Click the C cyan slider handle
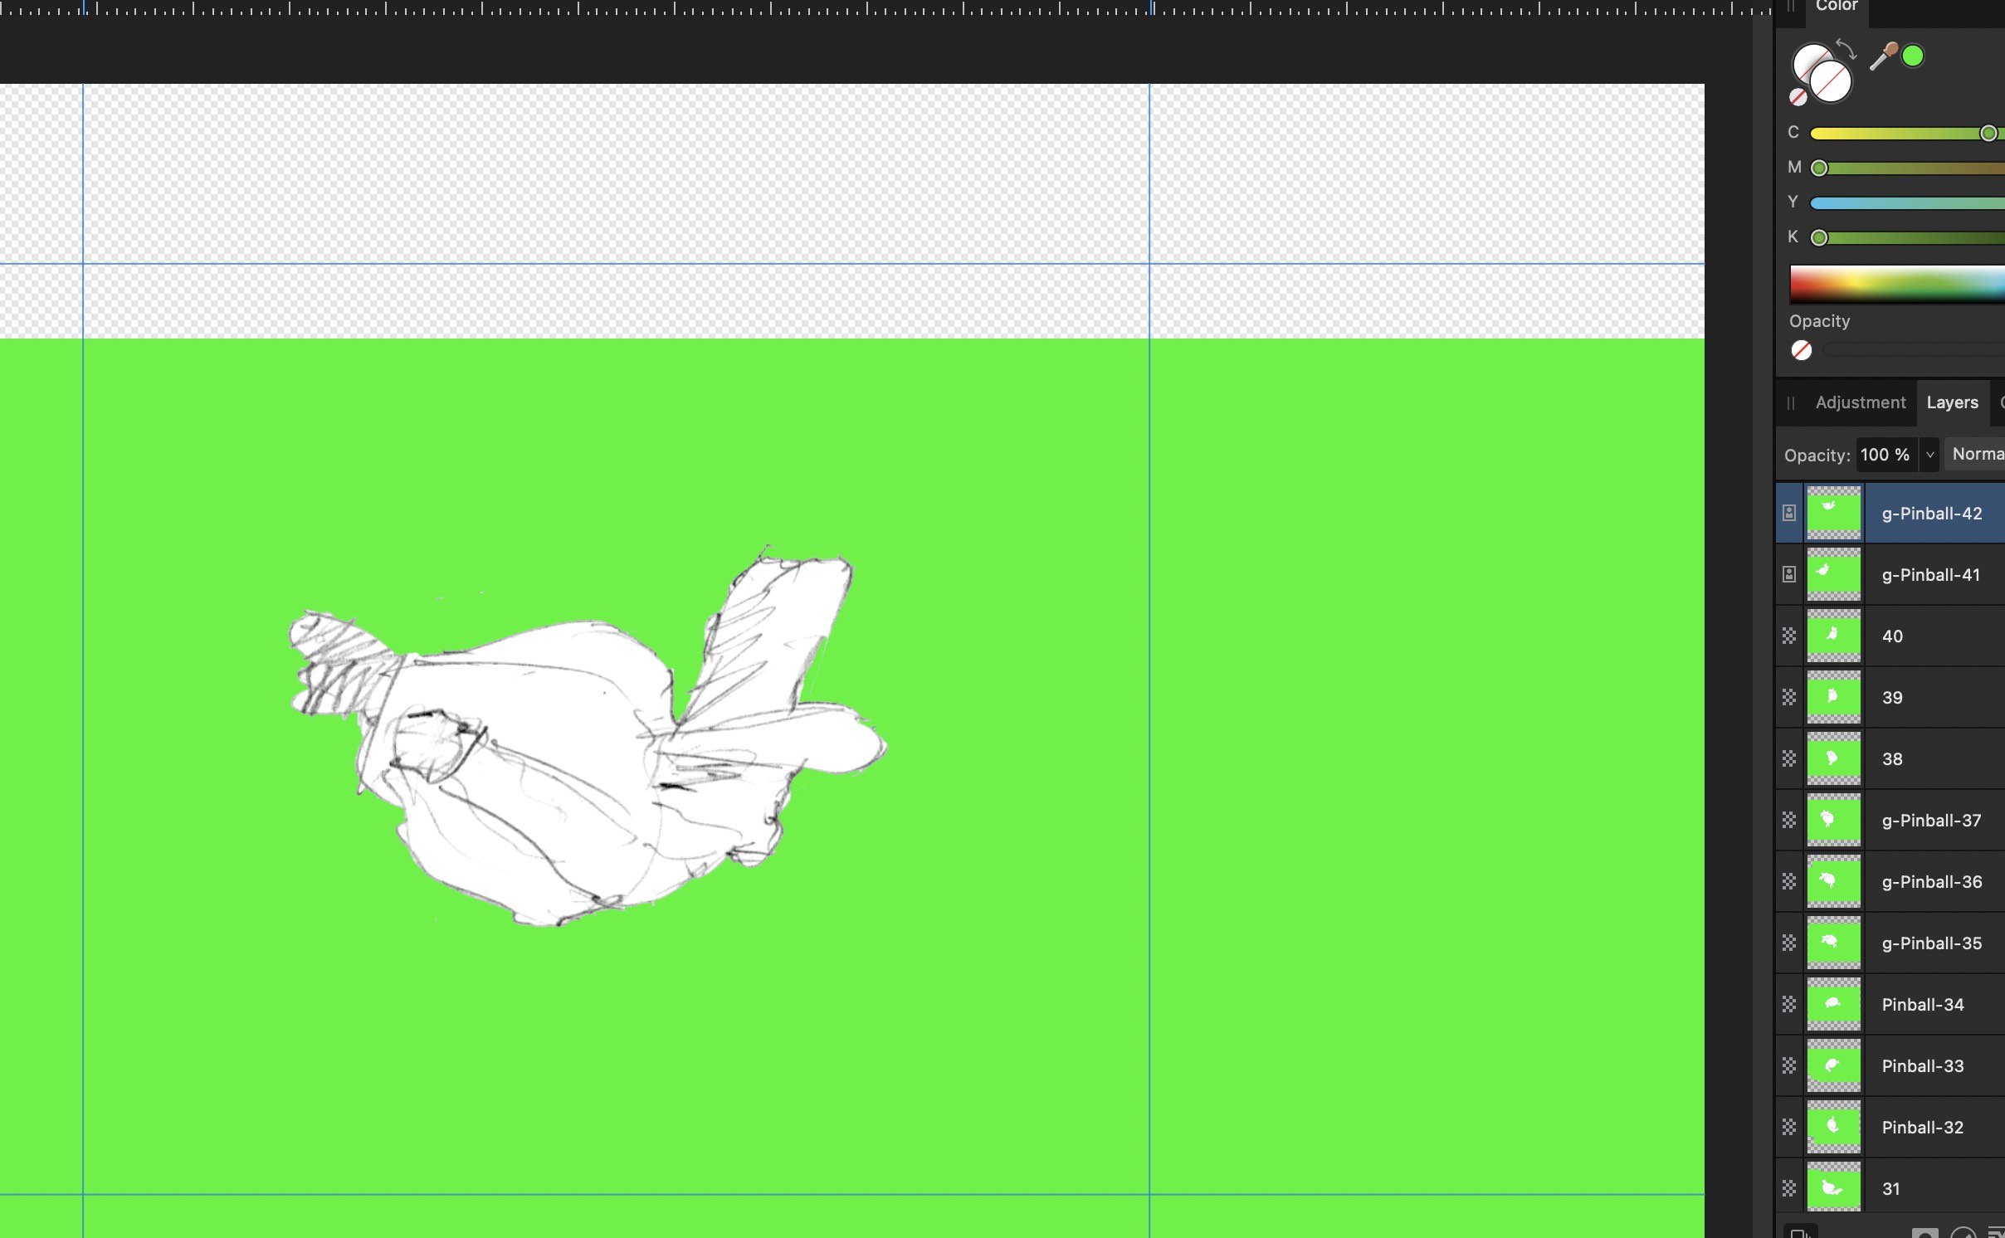The image size is (2005, 1238). click(x=1988, y=134)
